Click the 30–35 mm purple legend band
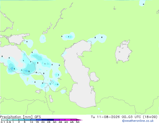The height and width of the screenshot is (123, 159). 56,120
